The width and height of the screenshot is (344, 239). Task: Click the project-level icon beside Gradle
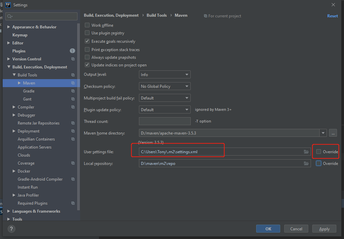tap(73, 91)
